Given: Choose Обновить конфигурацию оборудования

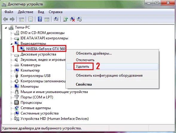Looking at the screenshot, I should pos(112,75).
